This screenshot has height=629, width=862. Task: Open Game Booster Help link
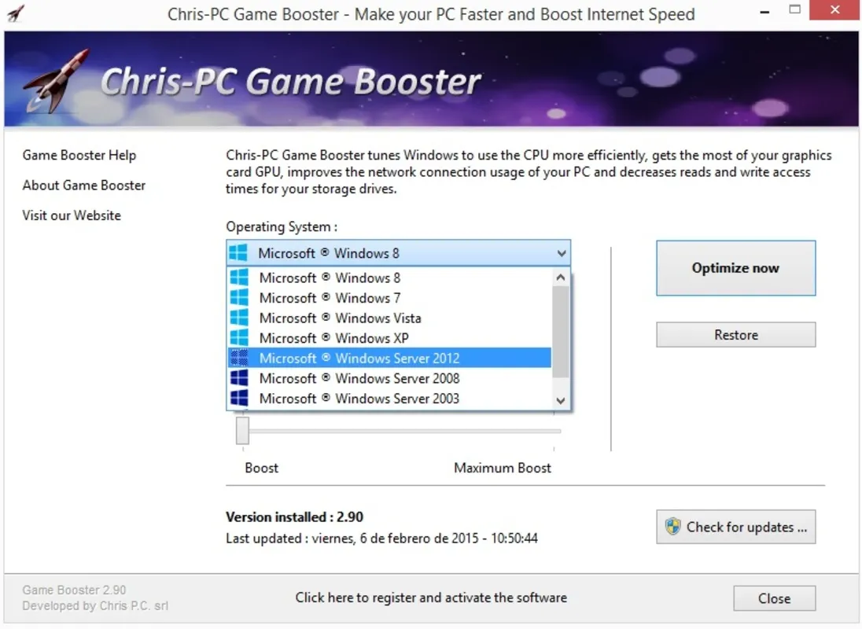pos(79,156)
